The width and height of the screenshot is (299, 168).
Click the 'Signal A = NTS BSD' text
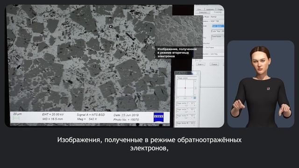[91, 115]
